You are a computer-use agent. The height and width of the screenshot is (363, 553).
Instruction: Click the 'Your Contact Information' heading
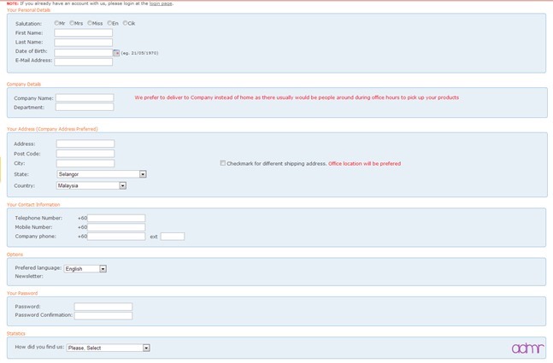tap(33, 204)
